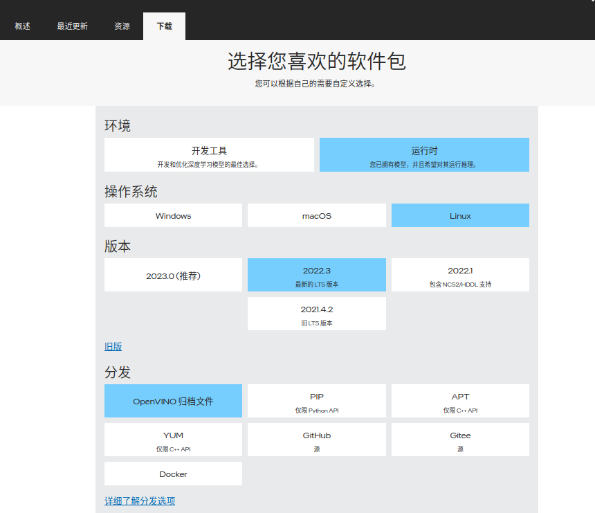Click the 详细了解分发选项 link
The image size is (595, 513).
[x=140, y=501]
